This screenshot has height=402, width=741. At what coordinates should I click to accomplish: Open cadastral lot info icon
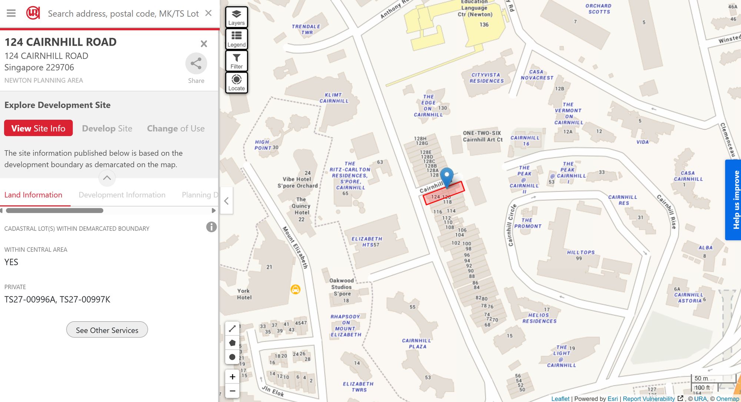pos(211,227)
